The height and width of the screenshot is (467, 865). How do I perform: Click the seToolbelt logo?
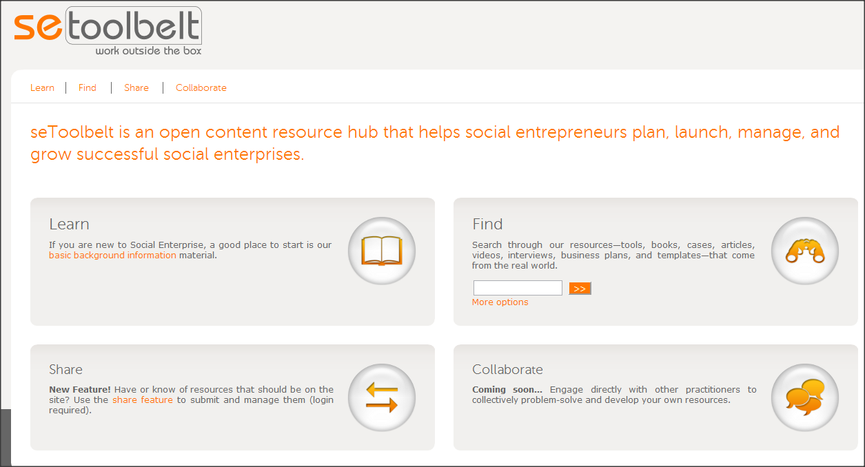point(108,31)
